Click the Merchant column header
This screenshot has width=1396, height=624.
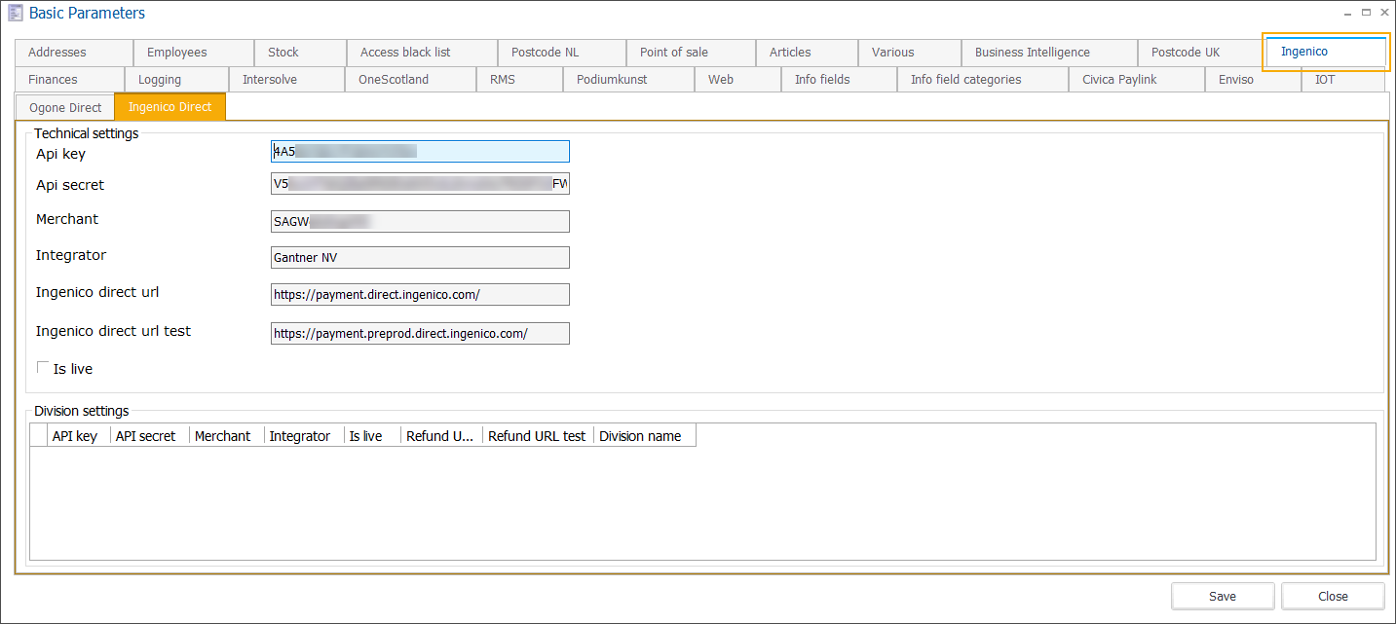coord(222,435)
